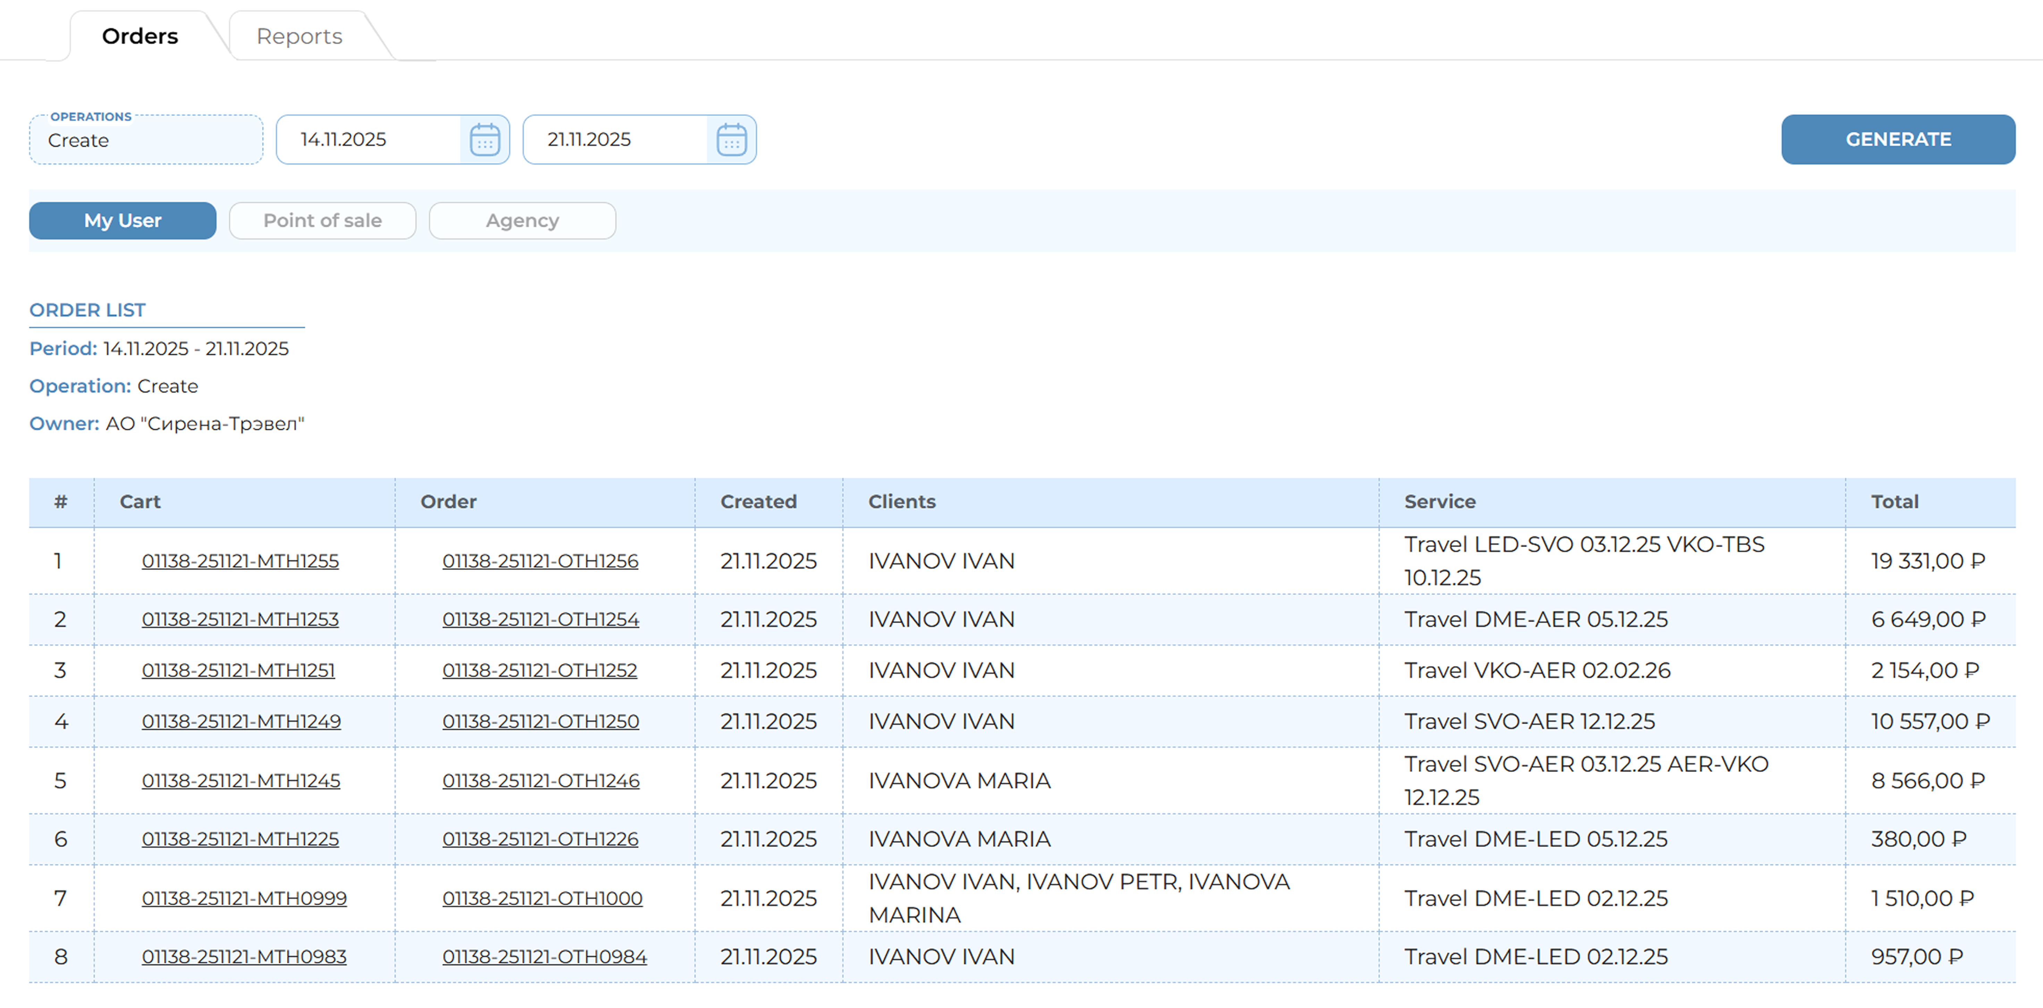Click the start date field 14.11.2025

tap(369, 140)
